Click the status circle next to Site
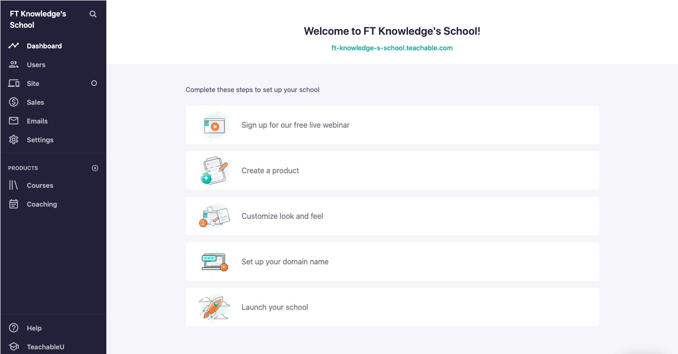 (x=94, y=83)
